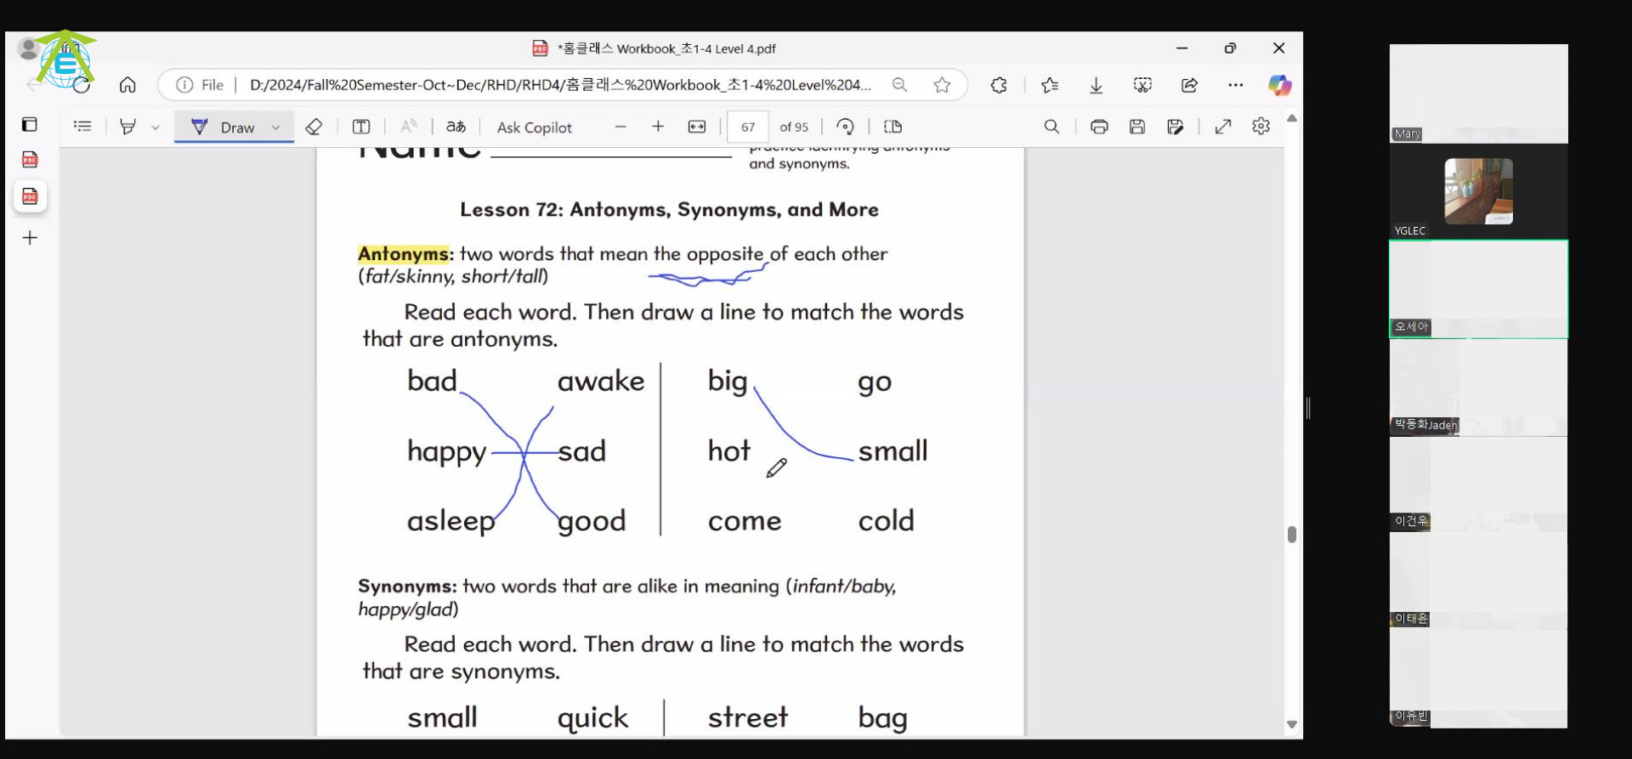Share this page

click(1189, 85)
